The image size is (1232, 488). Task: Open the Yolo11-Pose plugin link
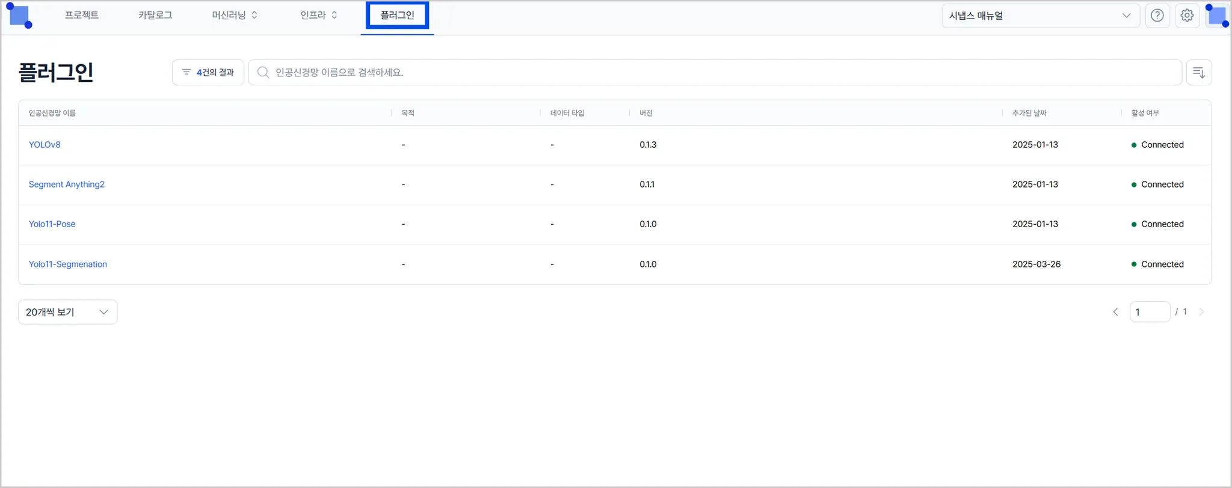click(x=52, y=224)
